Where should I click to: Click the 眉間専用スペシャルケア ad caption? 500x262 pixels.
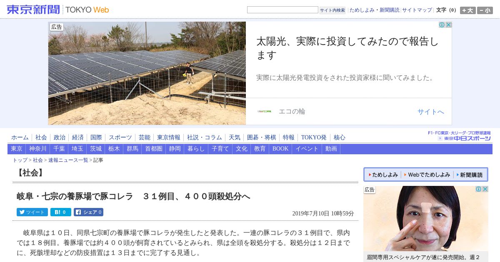pos(423,257)
